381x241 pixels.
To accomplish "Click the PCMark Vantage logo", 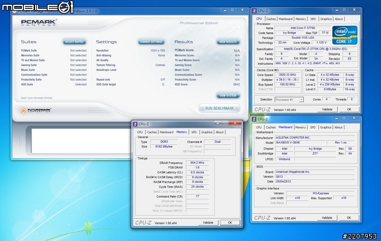I will [x=39, y=23].
